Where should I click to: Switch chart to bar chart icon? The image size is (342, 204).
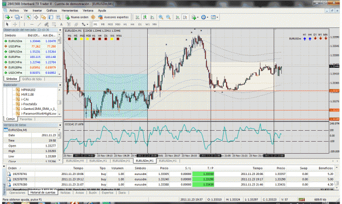[x=137, y=17]
